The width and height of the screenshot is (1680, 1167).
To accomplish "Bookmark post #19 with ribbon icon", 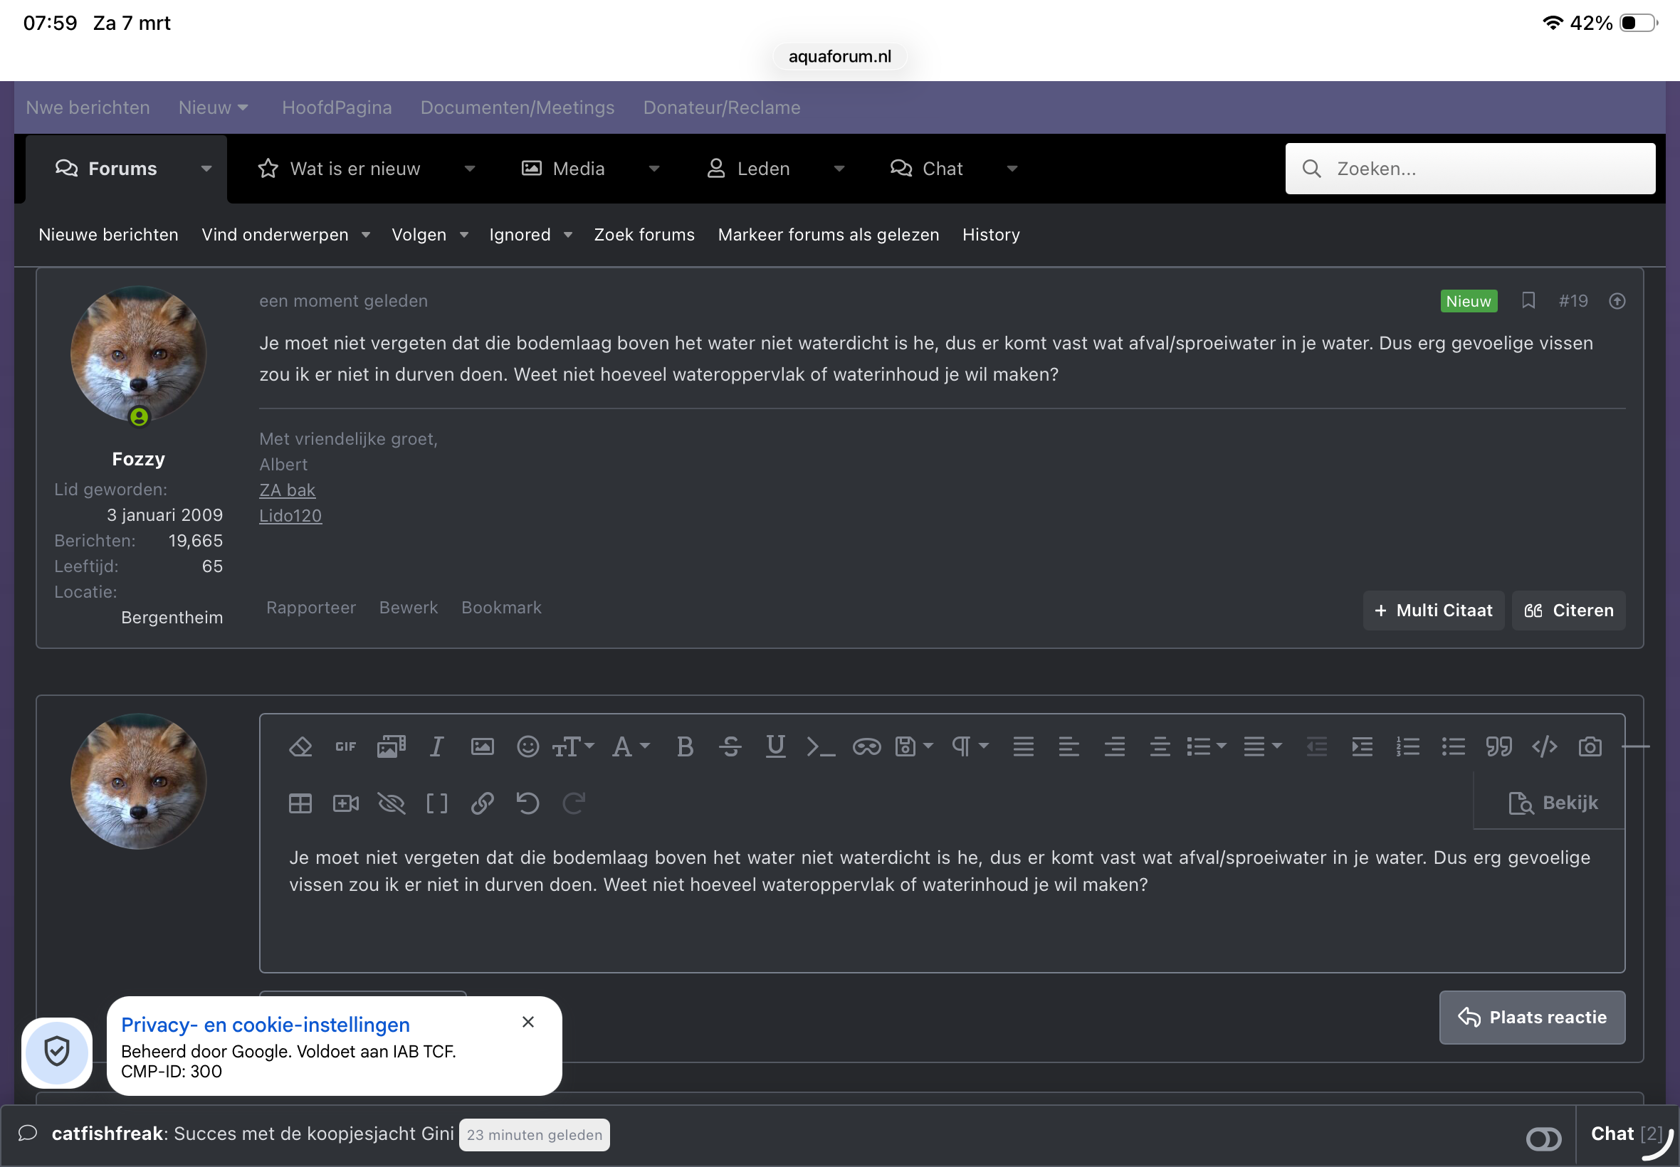I will (x=1528, y=300).
